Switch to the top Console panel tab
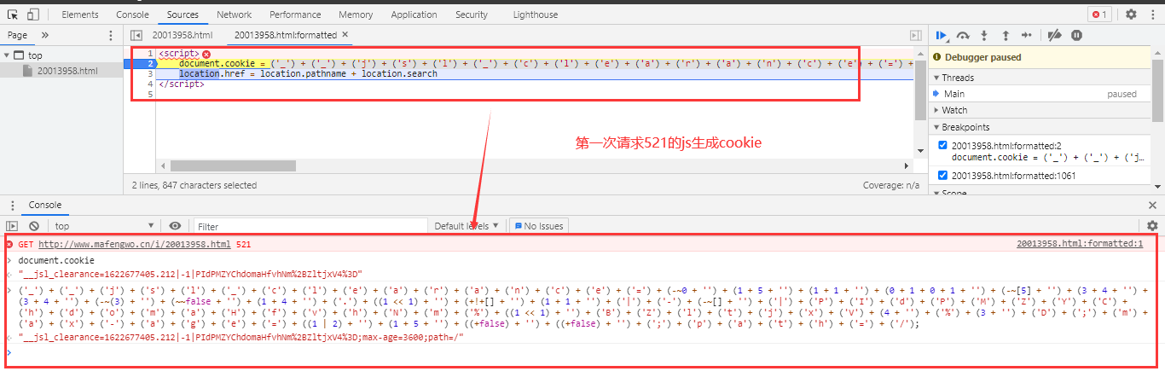The image size is (1165, 377). tap(132, 14)
